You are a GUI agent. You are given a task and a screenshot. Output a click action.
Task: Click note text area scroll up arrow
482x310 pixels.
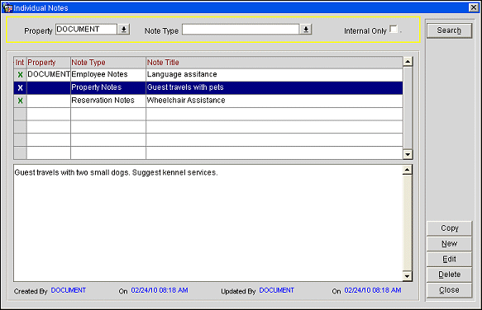coord(408,170)
